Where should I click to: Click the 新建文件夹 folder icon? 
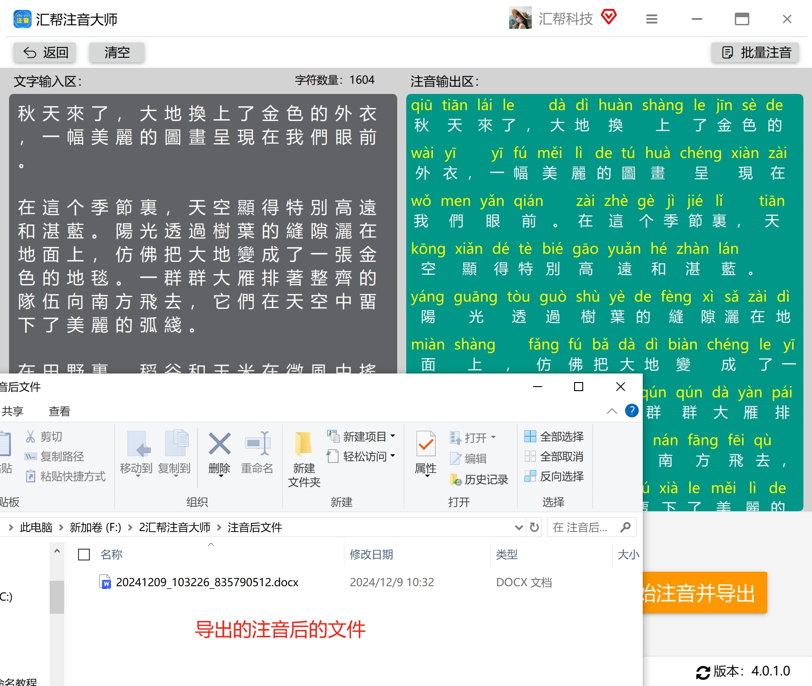tap(303, 443)
